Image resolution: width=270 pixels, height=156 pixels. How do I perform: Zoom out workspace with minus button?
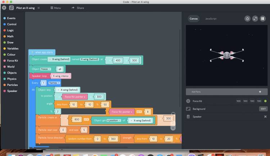click(173, 128)
